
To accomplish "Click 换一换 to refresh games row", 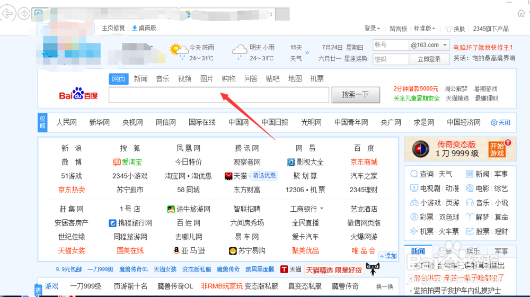I will [385, 286].
